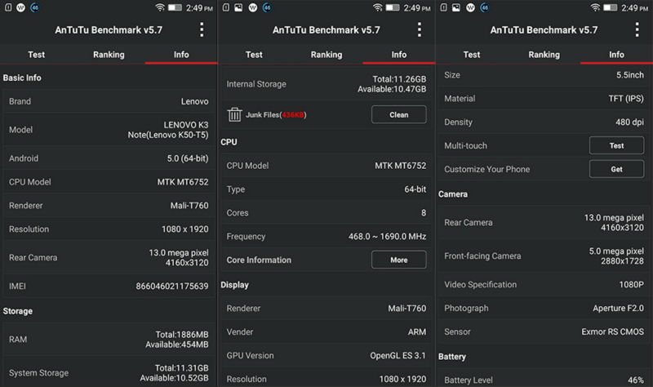Image resolution: width=653 pixels, height=387 pixels.
Task: Tap the trash can icon beside Junk Files
Action: click(x=234, y=114)
